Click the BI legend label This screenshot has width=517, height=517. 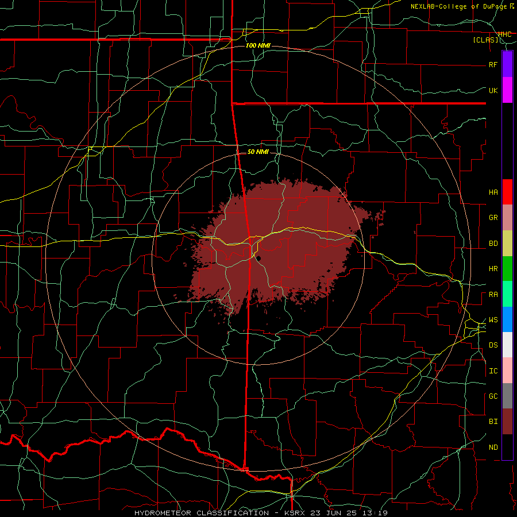(x=493, y=422)
